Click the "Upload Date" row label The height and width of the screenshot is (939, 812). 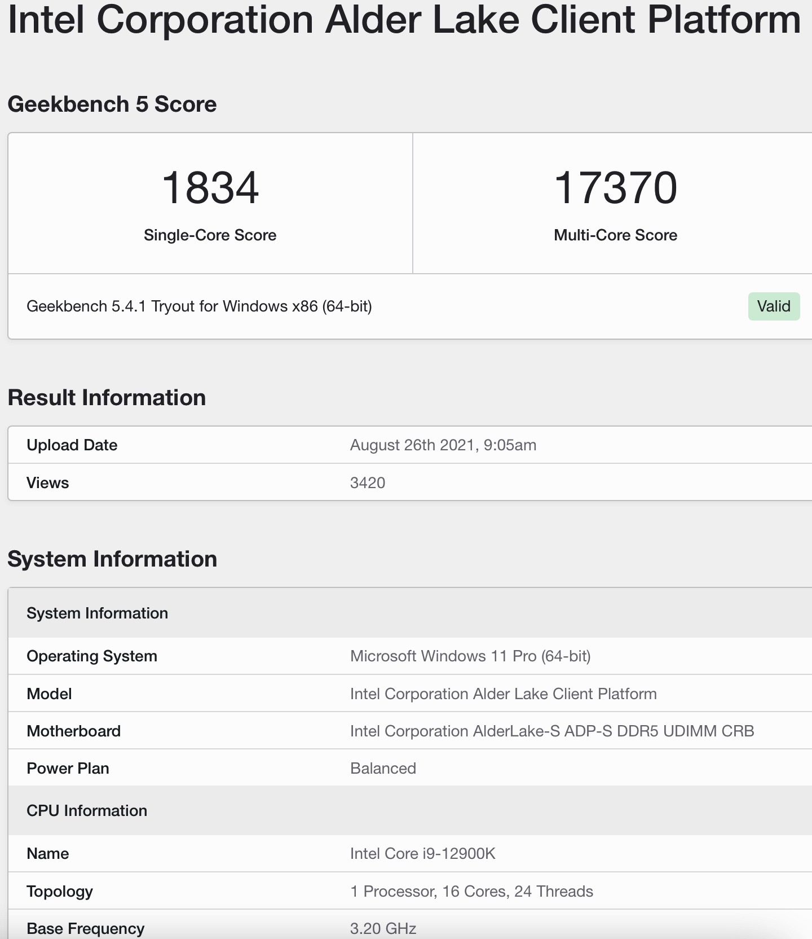pyautogui.click(x=72, y=445)
